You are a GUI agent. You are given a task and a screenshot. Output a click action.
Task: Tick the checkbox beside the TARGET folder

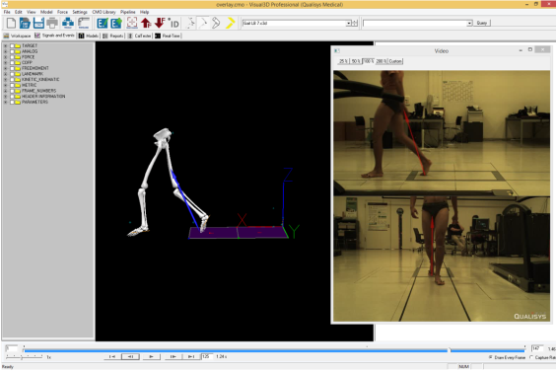(13, 45)
